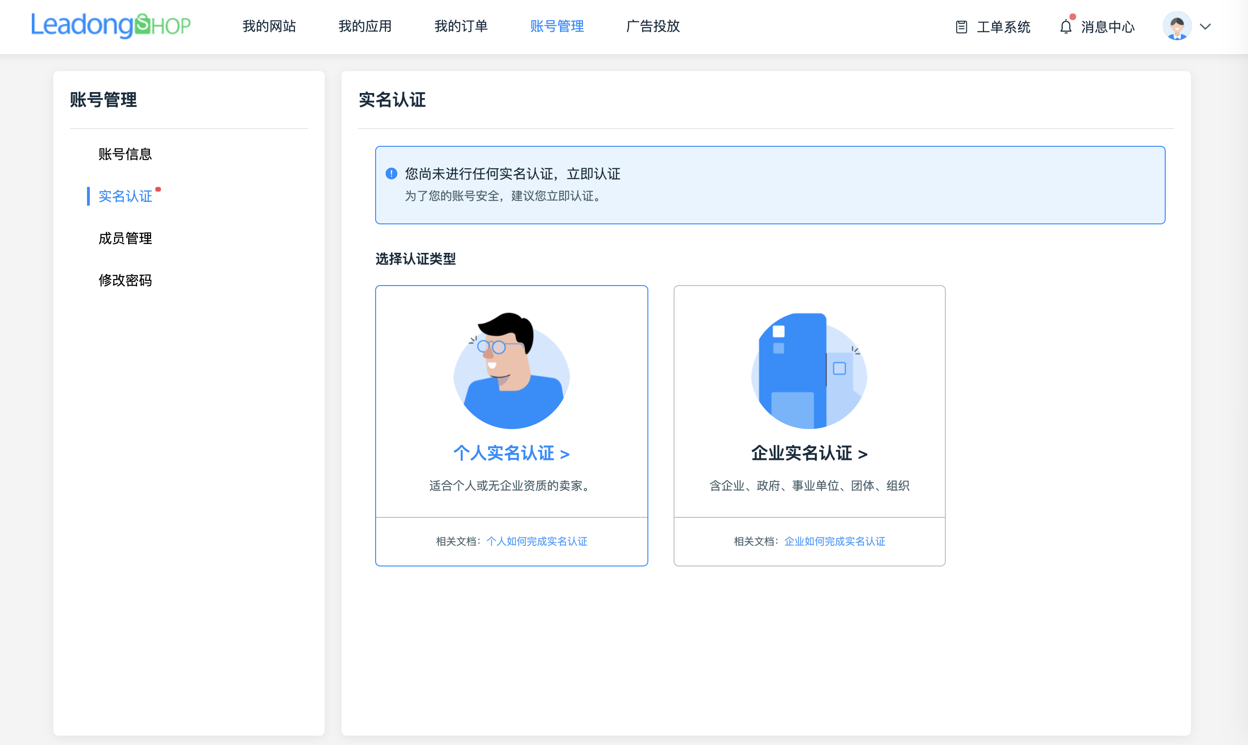Select 账号信息 in the sidebar
Screen dimensions: 1248x745
[x=125, y=154]
